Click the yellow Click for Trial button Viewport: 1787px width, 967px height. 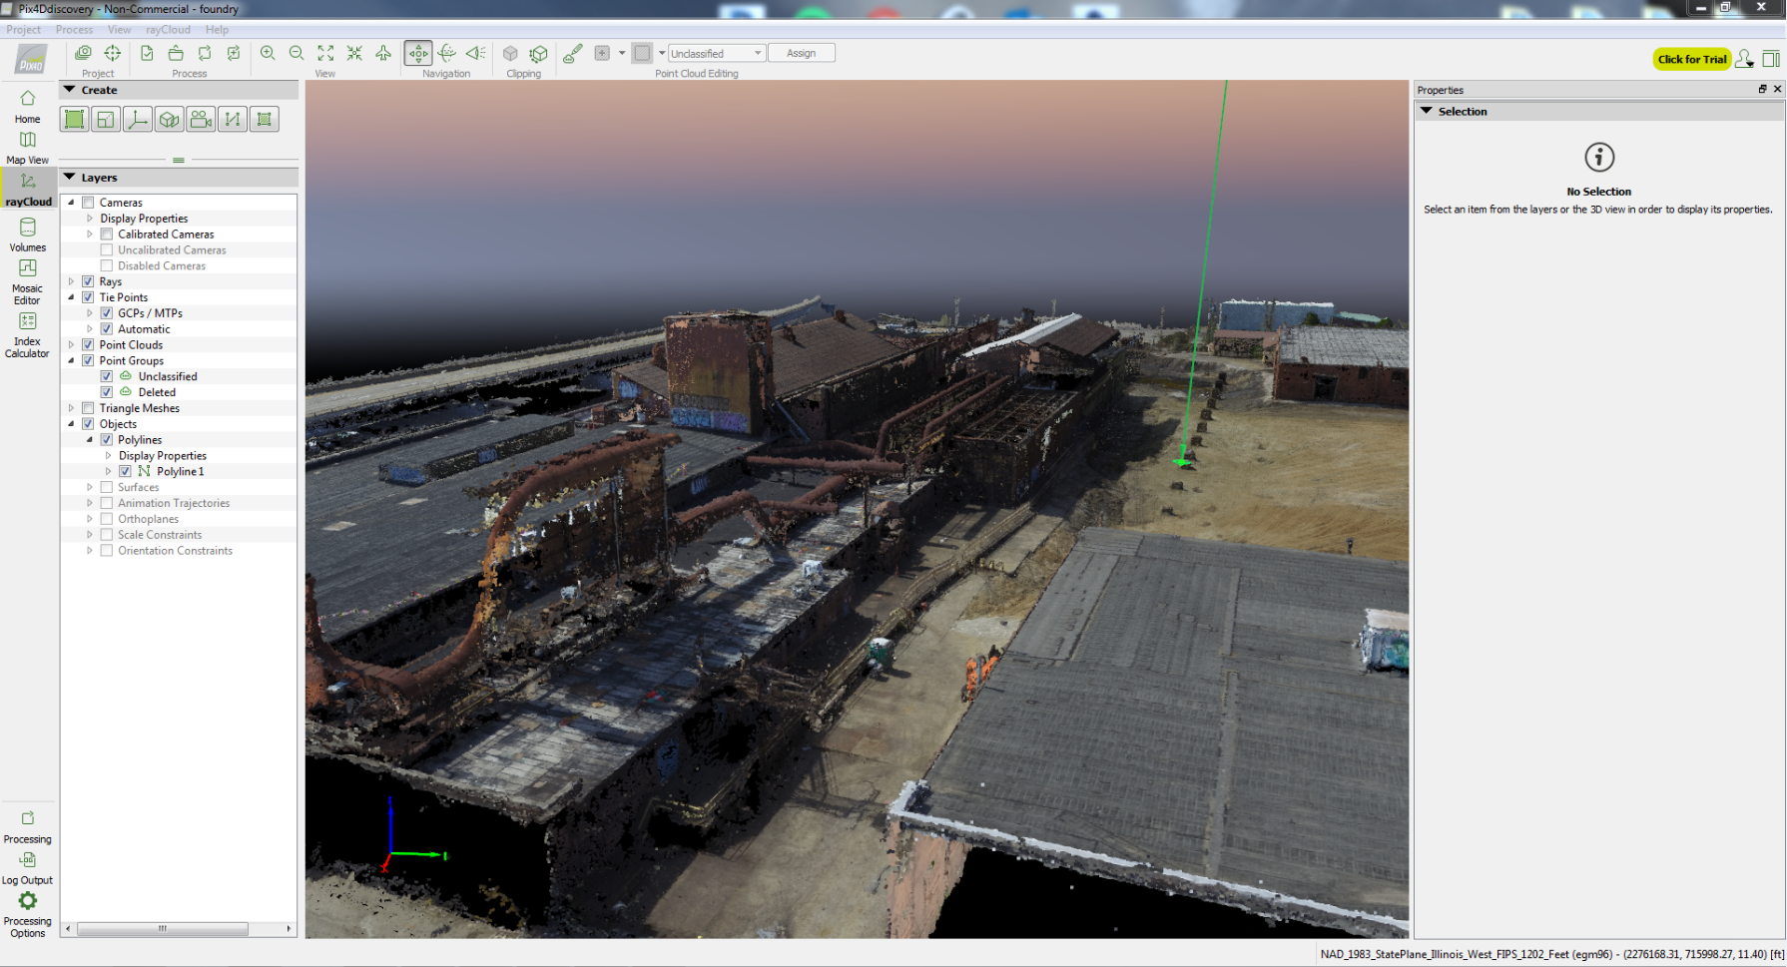(1692, 59)
